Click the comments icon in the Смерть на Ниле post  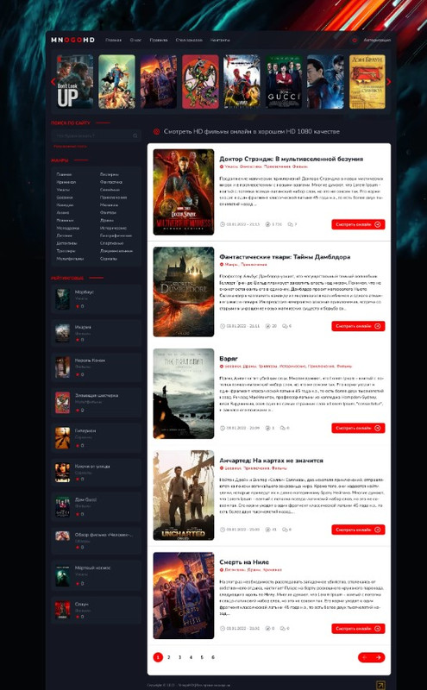pos(283,629)
